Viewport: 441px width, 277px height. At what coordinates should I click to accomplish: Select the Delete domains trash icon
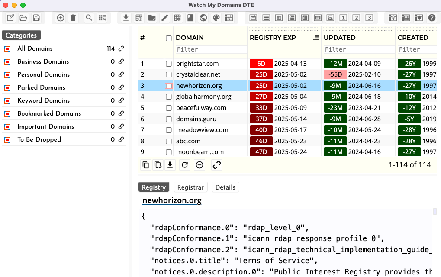pos(73,18)
